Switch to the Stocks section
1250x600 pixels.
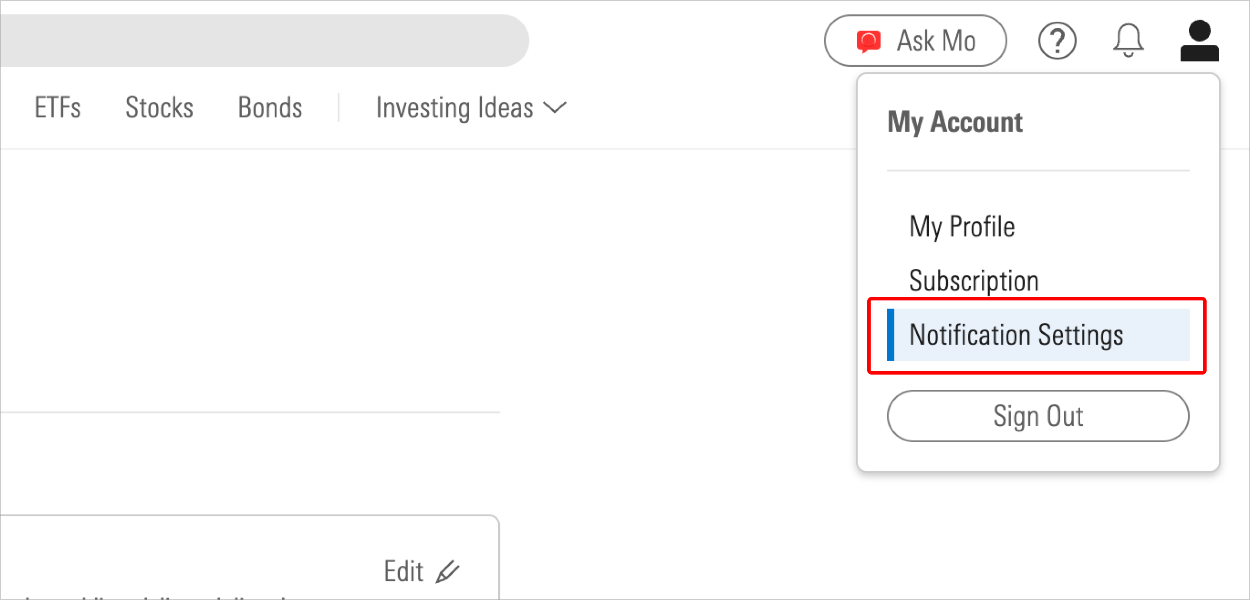click(x=159, y=108)
